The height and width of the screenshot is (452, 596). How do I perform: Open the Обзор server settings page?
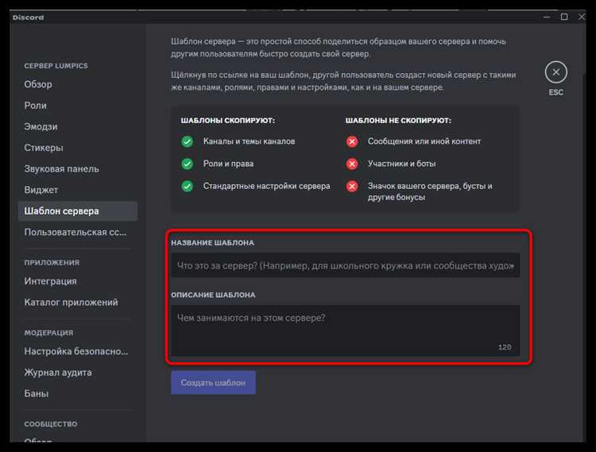(x=38, y=84)
